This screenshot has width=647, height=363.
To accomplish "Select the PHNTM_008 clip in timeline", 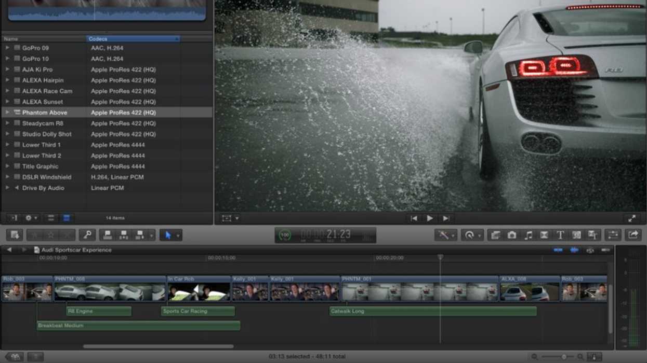I will tap(109, 288).
